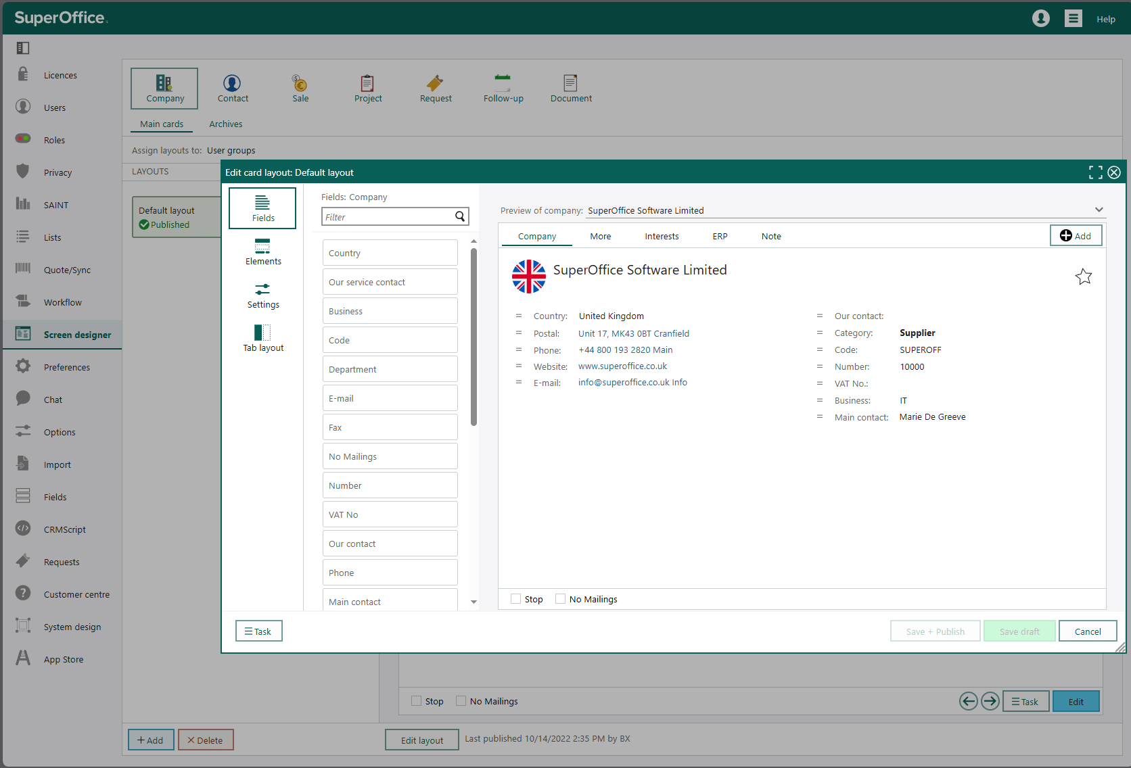Click the search magnifier in Filter box
The image size is (1131, 768).
pos(460,216)
